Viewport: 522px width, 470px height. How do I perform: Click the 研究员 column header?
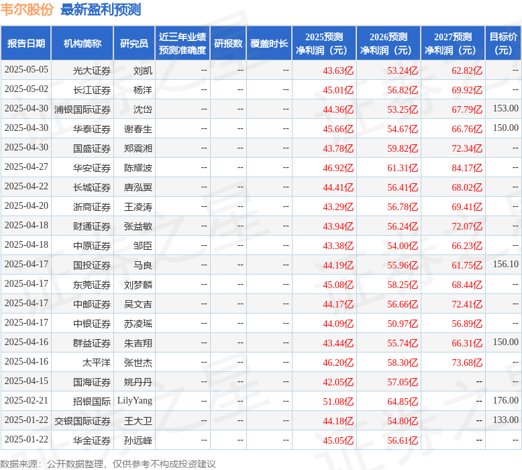134,44
